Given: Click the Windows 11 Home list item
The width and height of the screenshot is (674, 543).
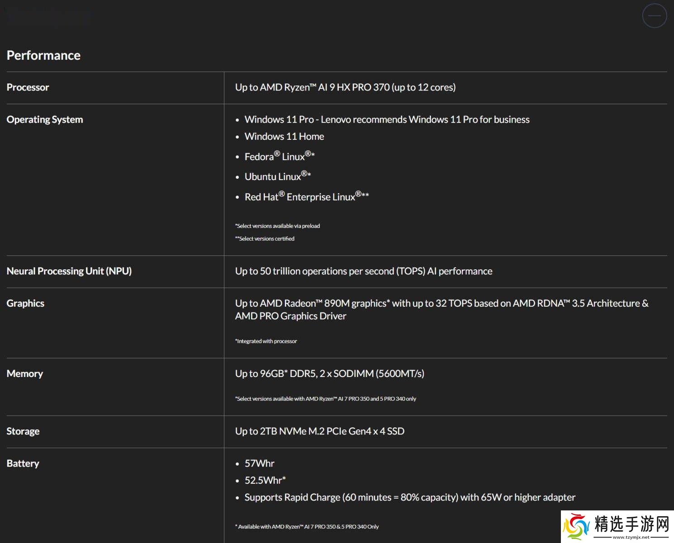Looking at the screenshot, I should click(x=284, y=137).
